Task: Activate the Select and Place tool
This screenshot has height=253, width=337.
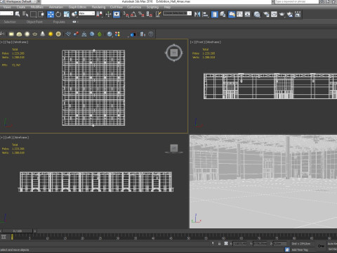Action: click(74, 14)
